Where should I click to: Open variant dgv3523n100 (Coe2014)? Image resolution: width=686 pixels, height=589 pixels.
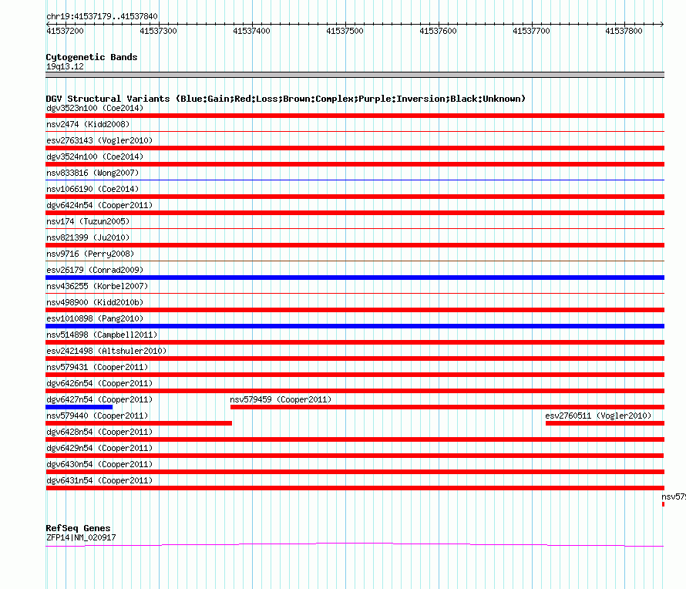pyautogui.click(x=95, y=108)
